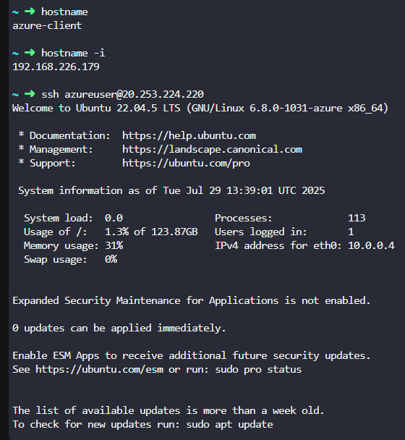Click the tilde before the ssh prompt

[x=15, y=95]
